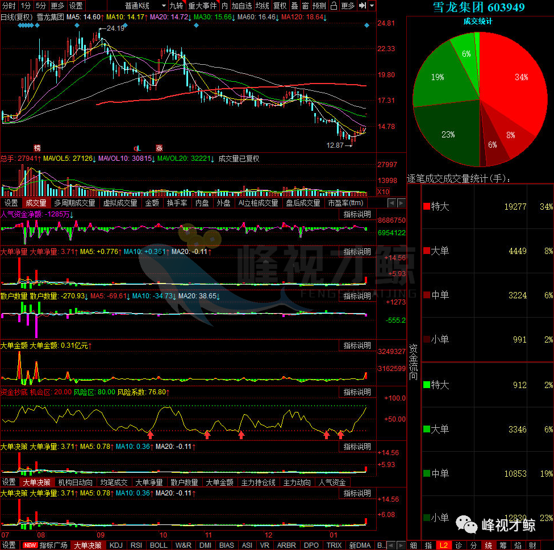Click the 窗 window button

[x=305, y=6]
